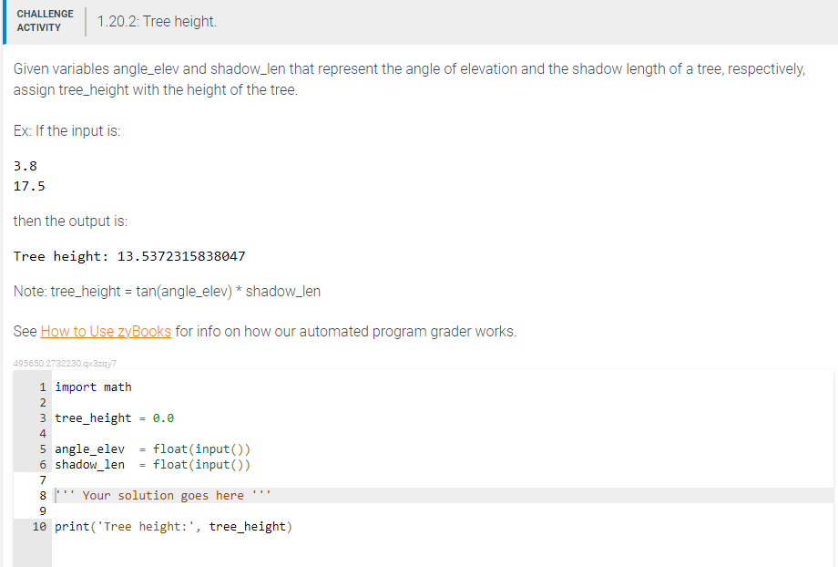Click the print statement on line 10
Viewport: 838px width, 567px height.
(173, 526)
